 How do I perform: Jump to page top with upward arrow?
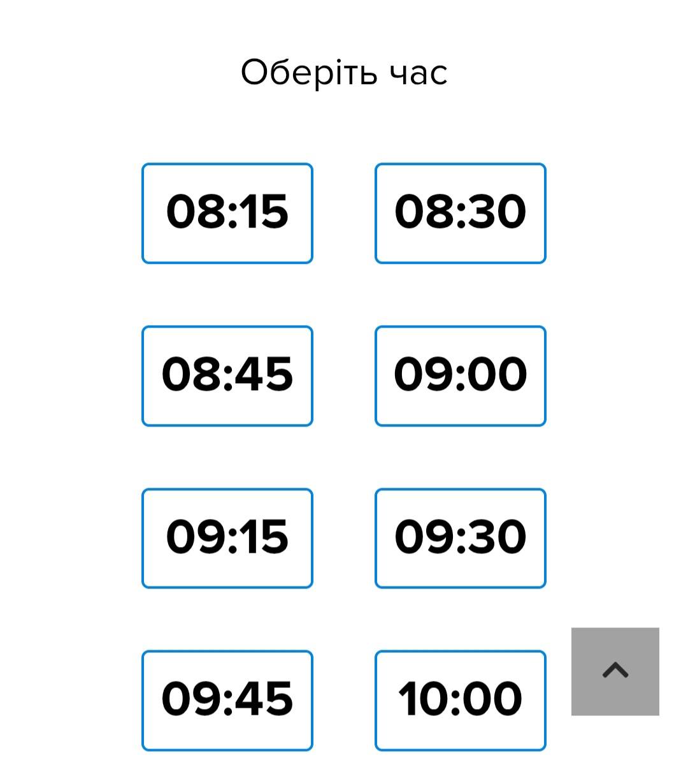pyautogui.click(x=615, y=671)
